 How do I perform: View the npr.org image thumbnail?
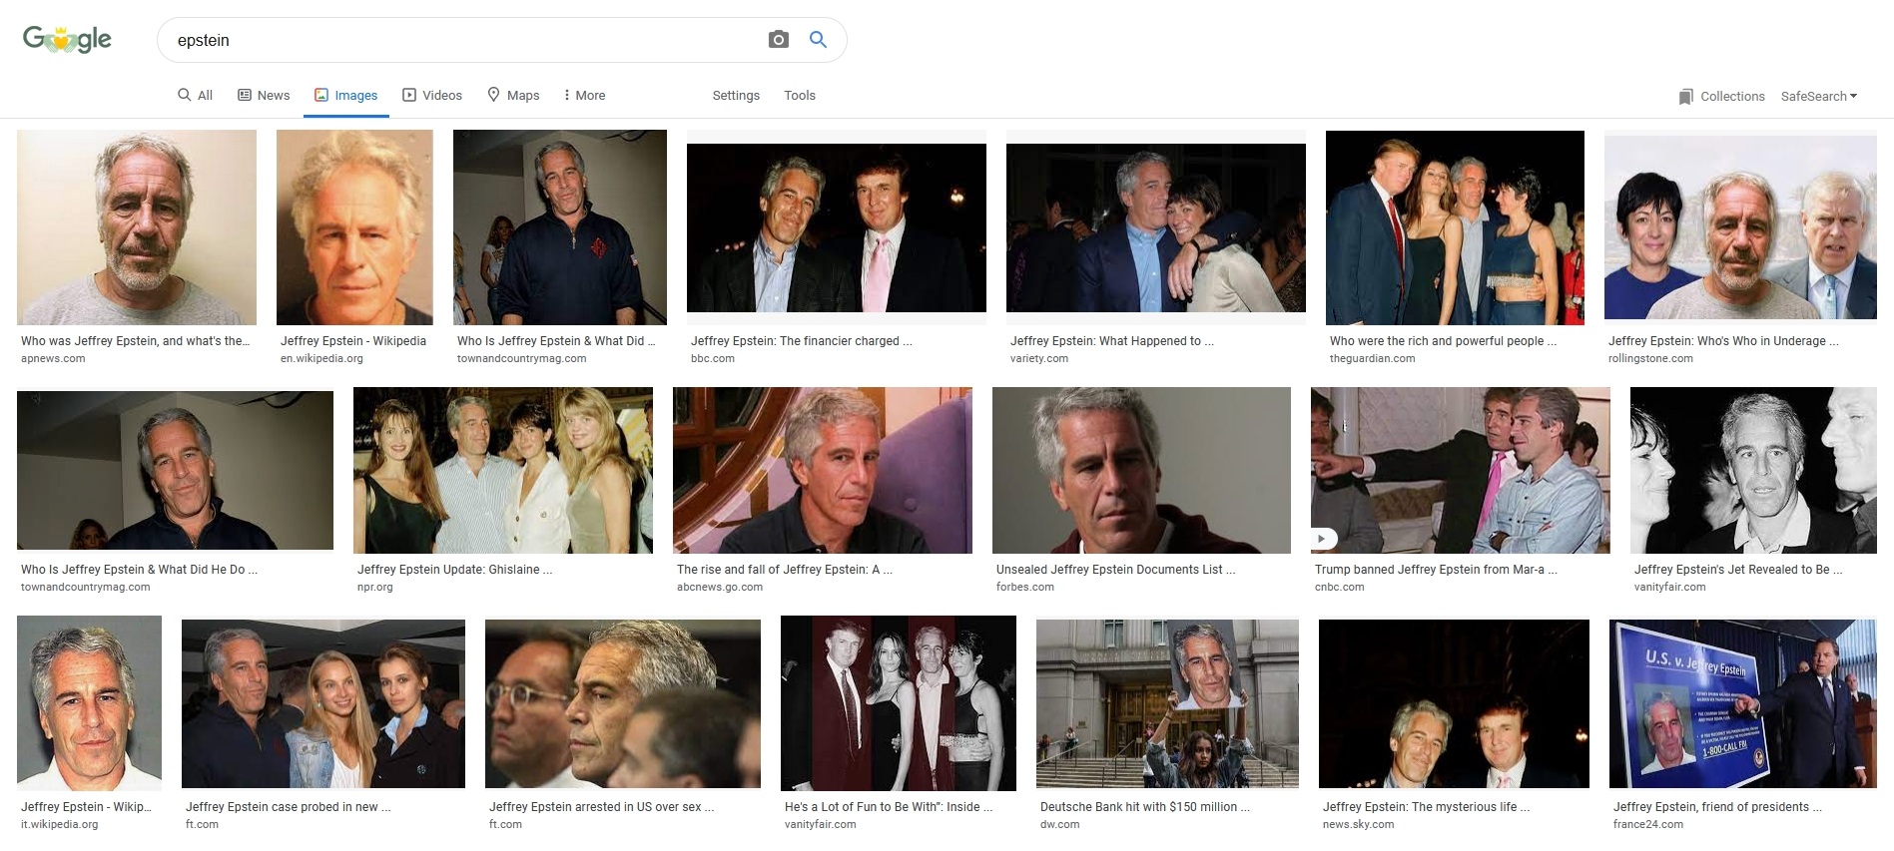coord(503,470)
